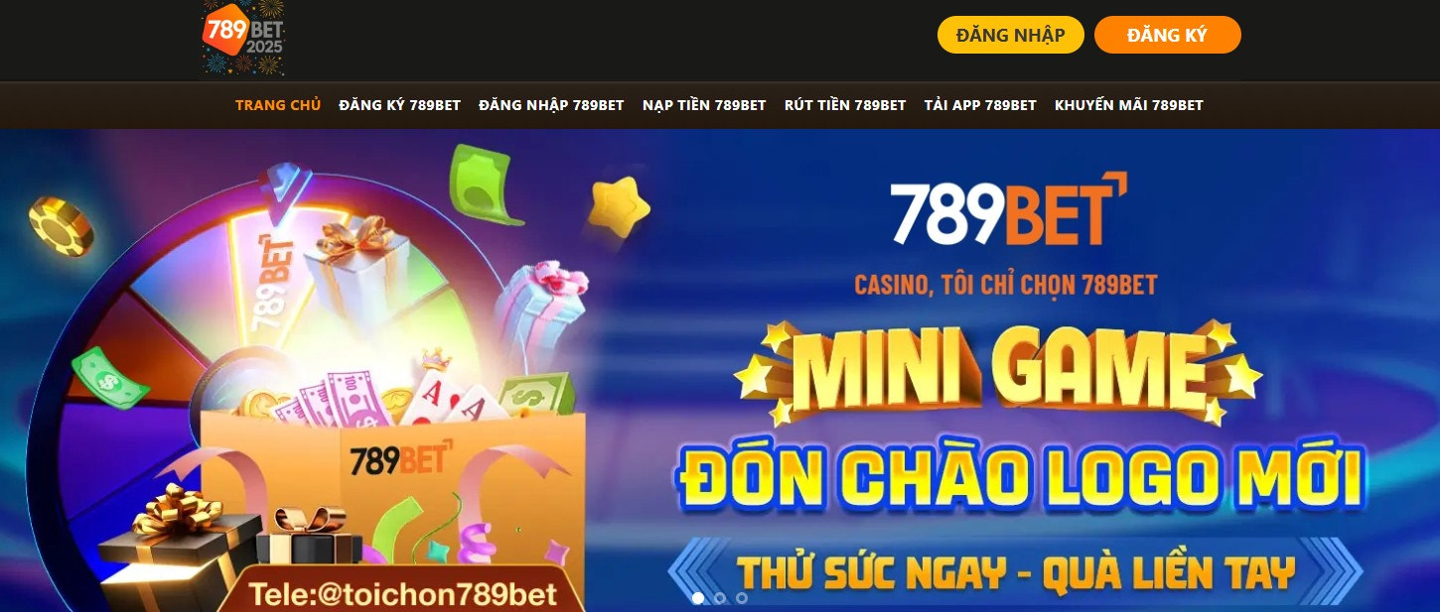
Task: Open the ĐĂNG NHẬP login button
Action: pyautogui.click(x=1010, y=35)
